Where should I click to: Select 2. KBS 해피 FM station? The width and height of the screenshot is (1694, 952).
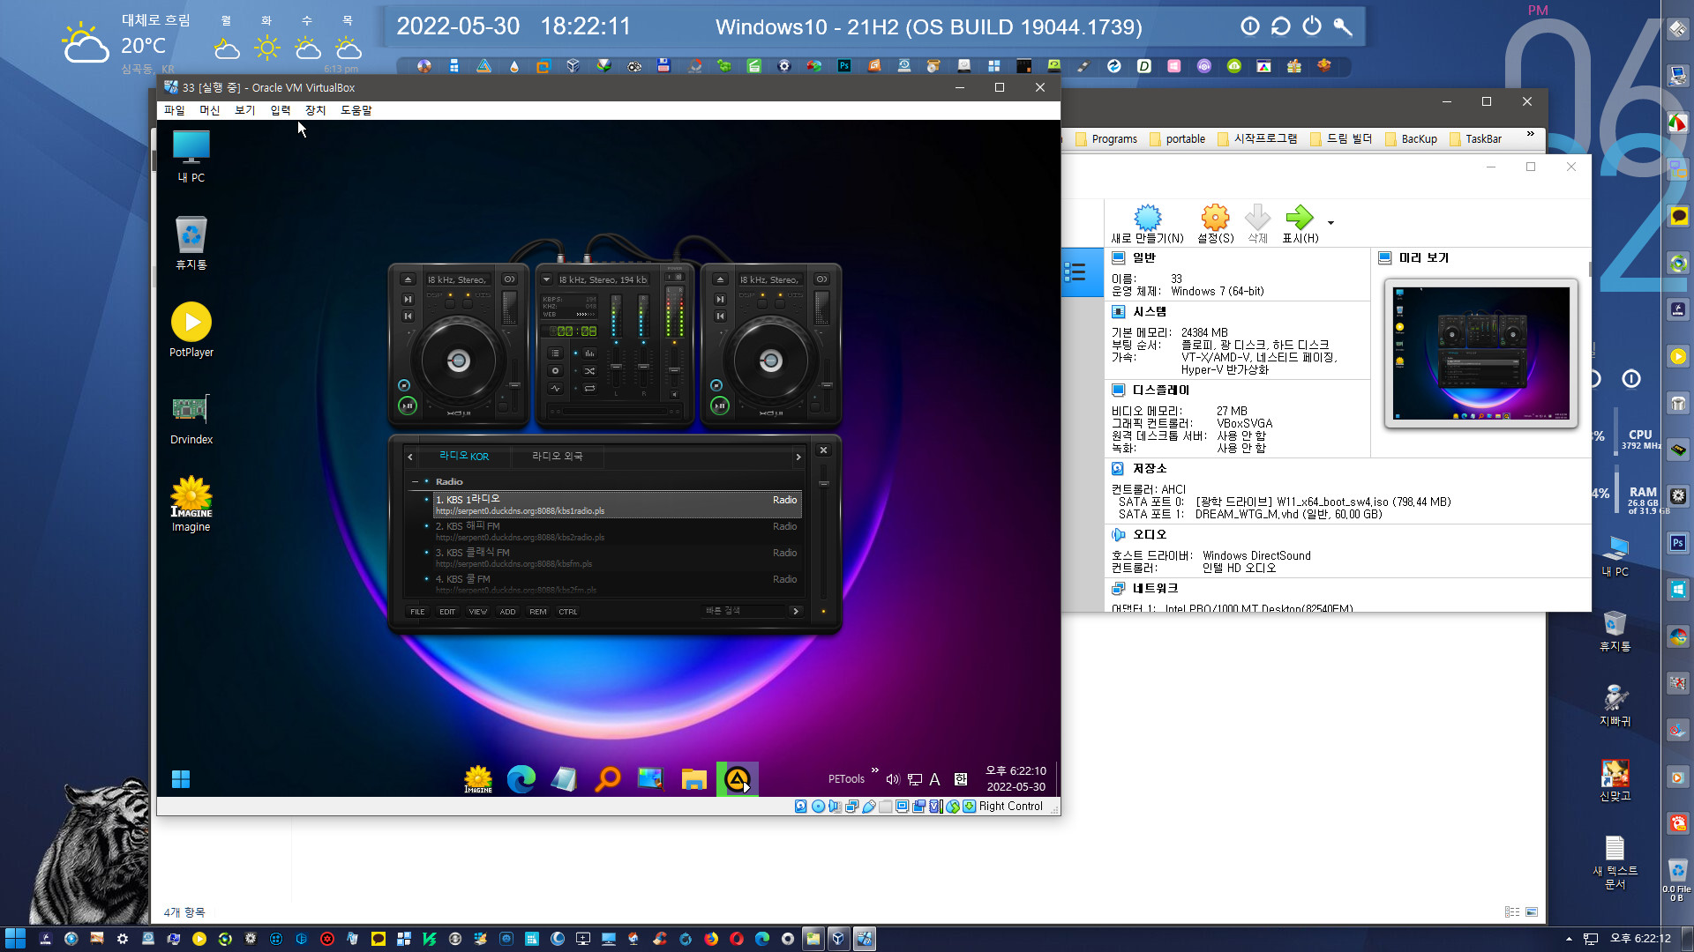click(x=616, y=531)
